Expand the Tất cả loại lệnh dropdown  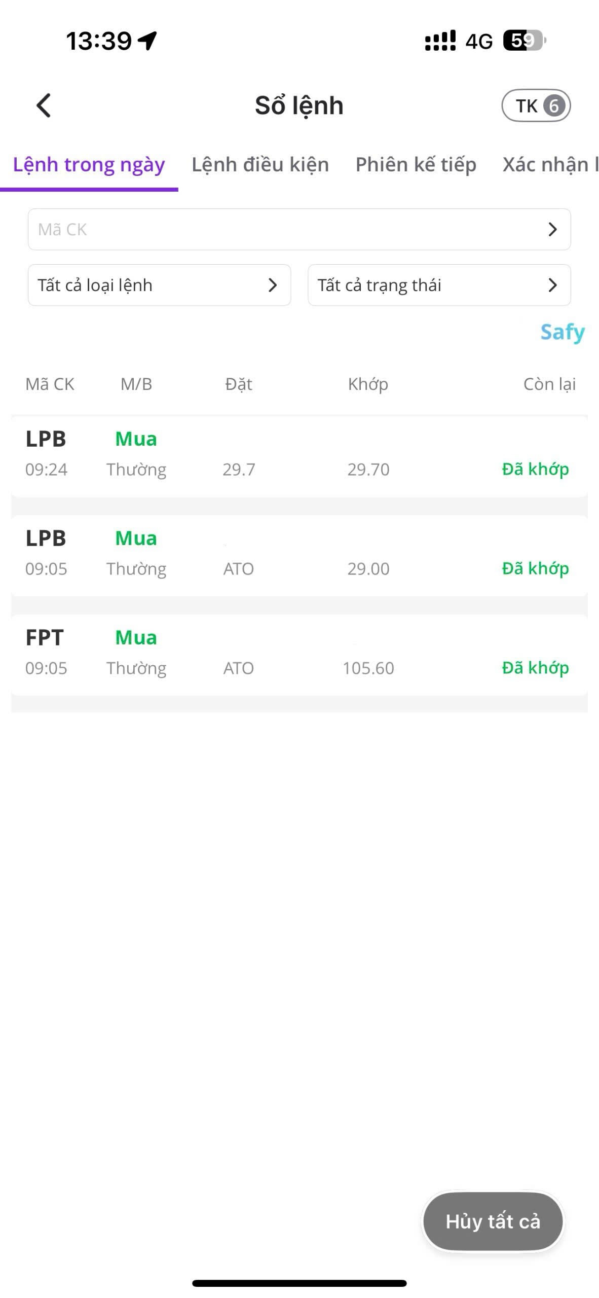(x=159, y=285)
